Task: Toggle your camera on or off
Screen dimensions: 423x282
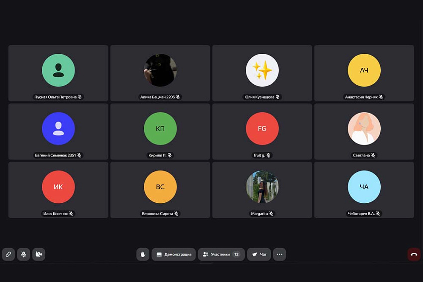Action: pos(38,254)
